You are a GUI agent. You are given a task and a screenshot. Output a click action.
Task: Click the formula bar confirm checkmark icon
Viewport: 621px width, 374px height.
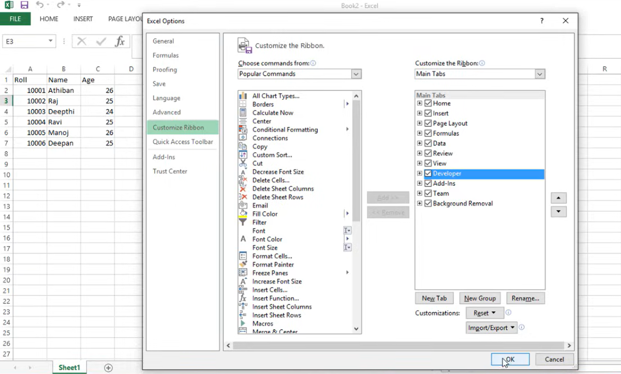click(101, 41)
